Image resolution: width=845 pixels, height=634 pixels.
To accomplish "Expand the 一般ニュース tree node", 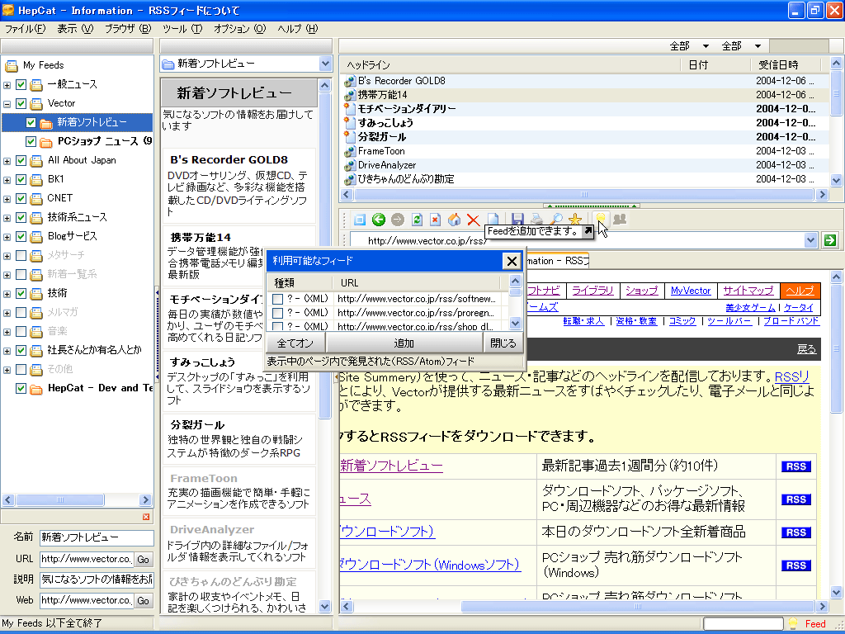I will [7, 85].
